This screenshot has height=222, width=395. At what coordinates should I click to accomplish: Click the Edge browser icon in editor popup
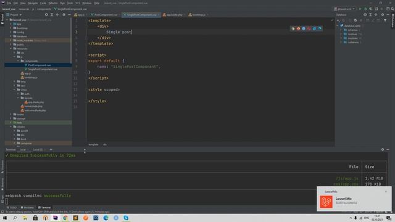coord(320,28)
